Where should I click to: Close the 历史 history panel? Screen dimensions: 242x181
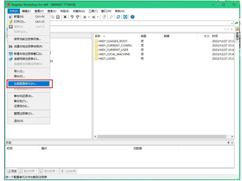[x=232, y=143]
